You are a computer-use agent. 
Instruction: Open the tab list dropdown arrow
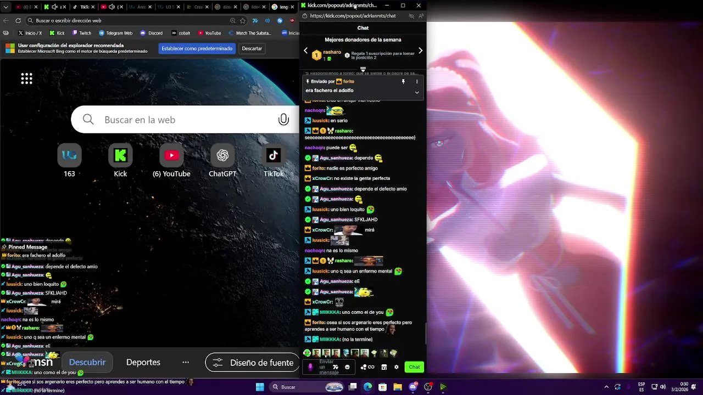tap(5, 7)
